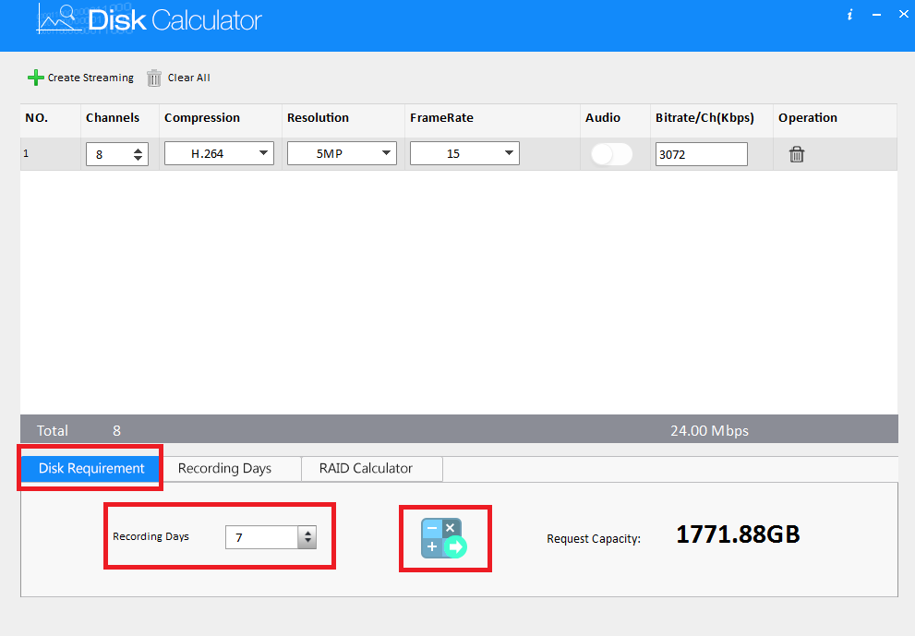The height and width of the screenshot is (636, 915).
Task: Click the Bitrate field showing 3072
Action: point(702,154)
